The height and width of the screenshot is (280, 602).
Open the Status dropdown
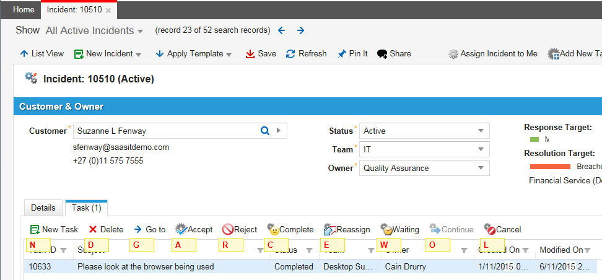[481, 131]
